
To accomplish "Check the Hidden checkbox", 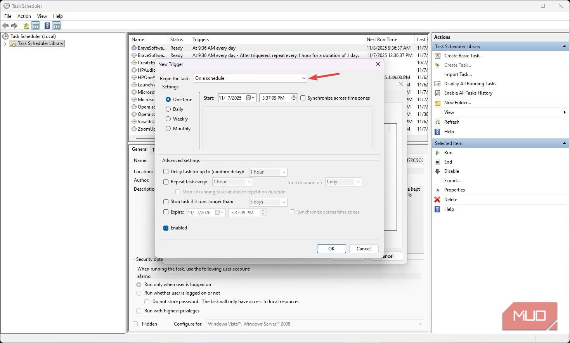I will click(135, 324).
